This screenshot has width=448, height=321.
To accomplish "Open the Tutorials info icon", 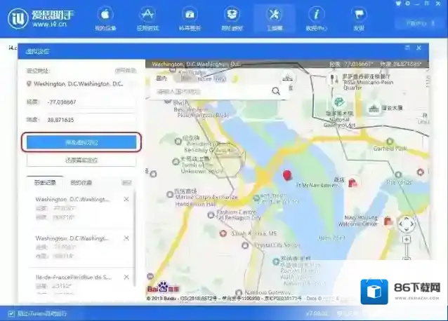I will point(317,18).
